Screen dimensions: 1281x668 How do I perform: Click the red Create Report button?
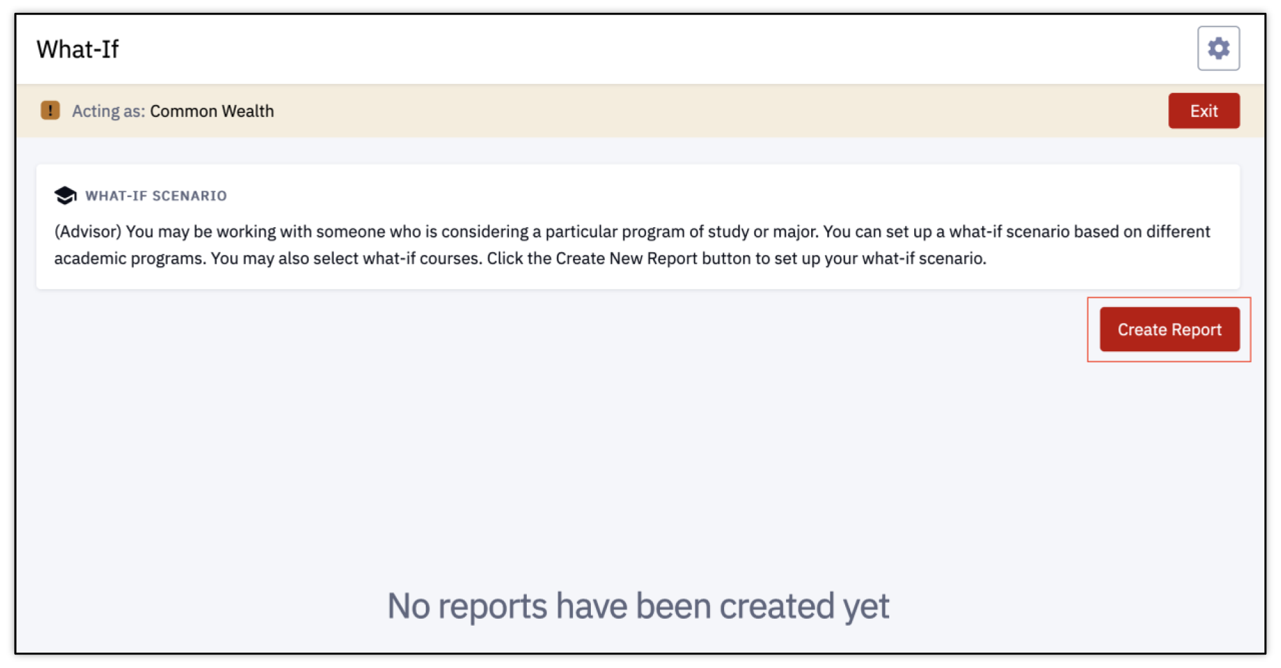coord(1169,330)
